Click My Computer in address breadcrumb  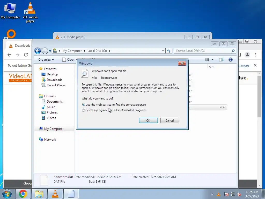coord(72,51)
